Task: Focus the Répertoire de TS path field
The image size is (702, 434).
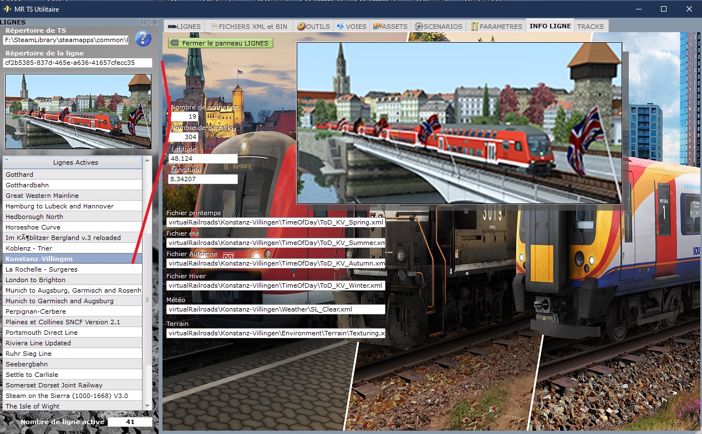Action: 66,40
